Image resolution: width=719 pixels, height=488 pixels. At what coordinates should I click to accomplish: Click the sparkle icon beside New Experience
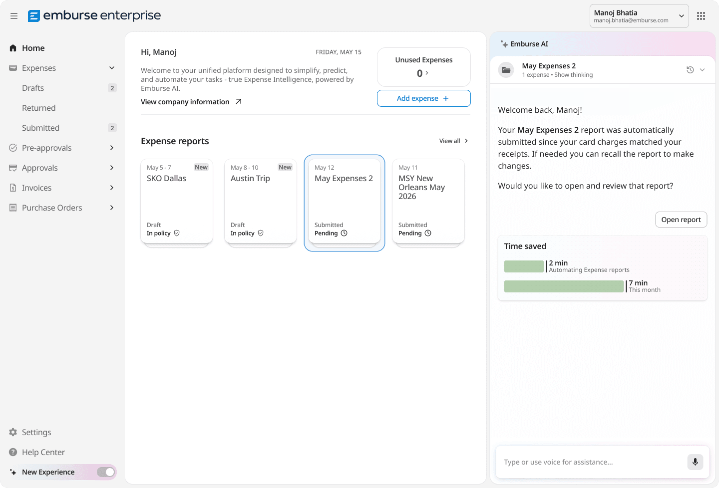(13, 472)
